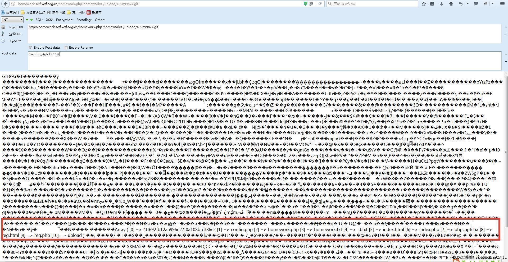Click the bug extension icon in toolbar
The width and height of the screenshot is (508, 262).
point(486,4)
